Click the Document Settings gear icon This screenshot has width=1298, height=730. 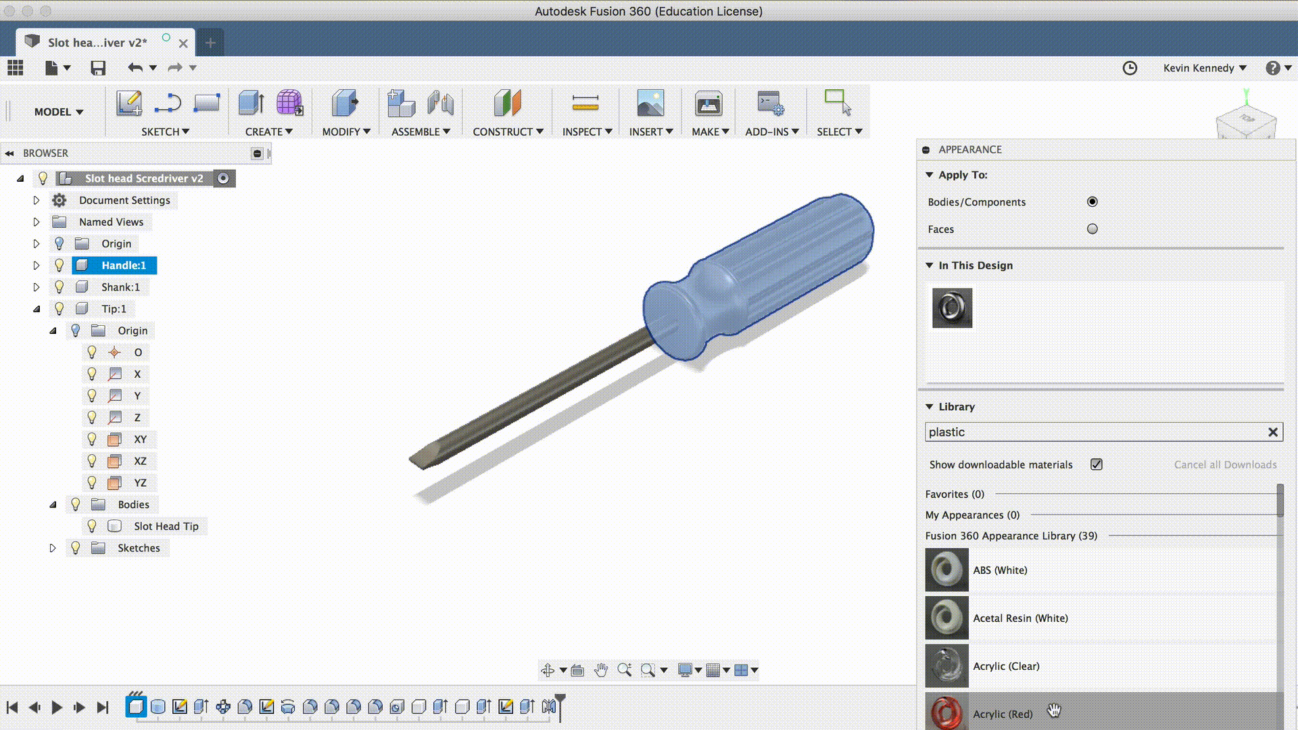(x=59, y=200)
